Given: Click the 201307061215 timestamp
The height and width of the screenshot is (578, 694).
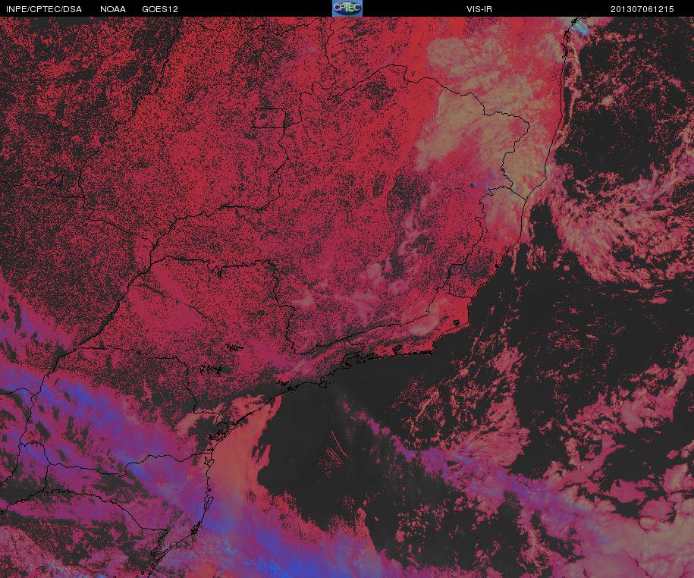Looking at the screenshot, I should point(642,9).
